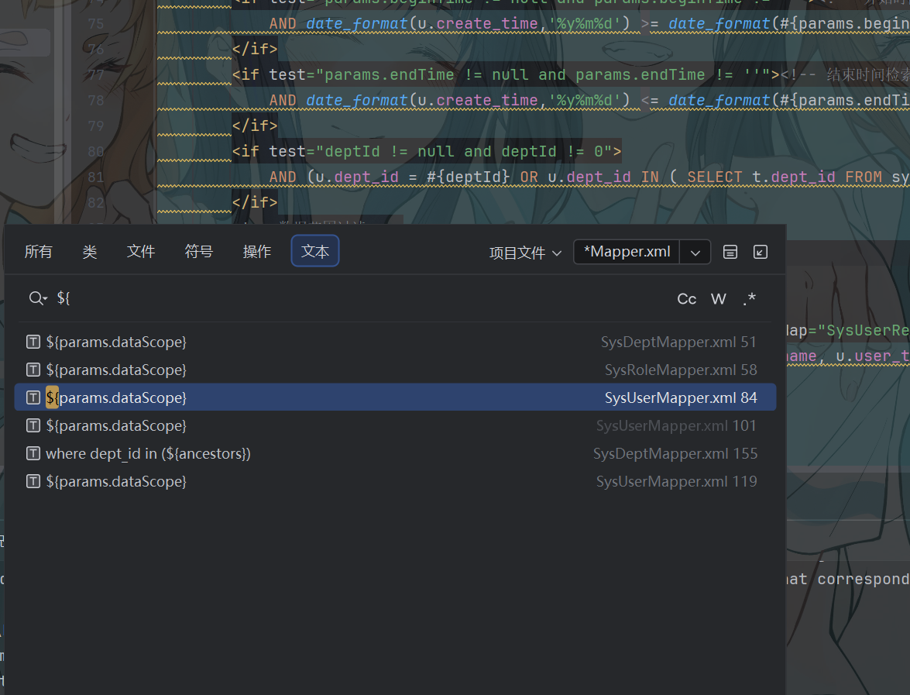Open the 项目文件 scope dropdown
The image size is (910, 695).
pos(525,253)
